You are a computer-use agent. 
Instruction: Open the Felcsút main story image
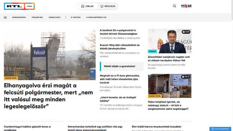click(50, 54)
